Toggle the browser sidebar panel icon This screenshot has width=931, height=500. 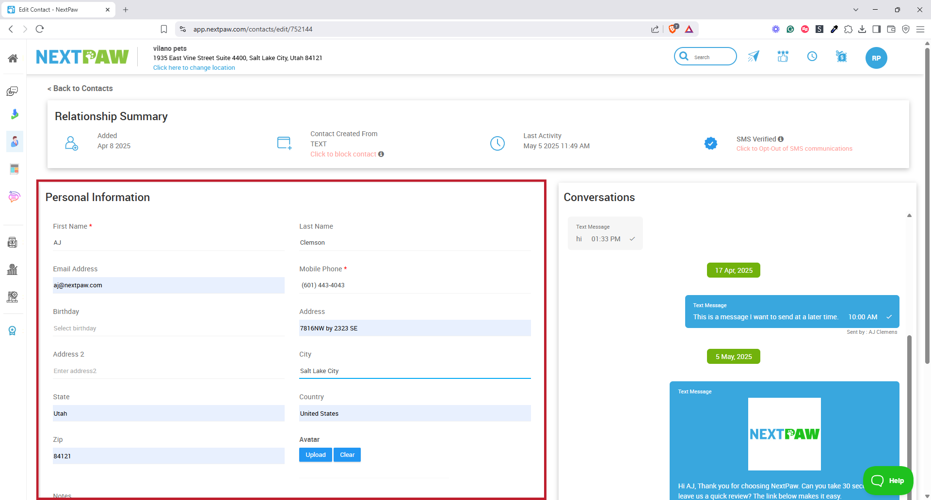click(x=876, y=29)
